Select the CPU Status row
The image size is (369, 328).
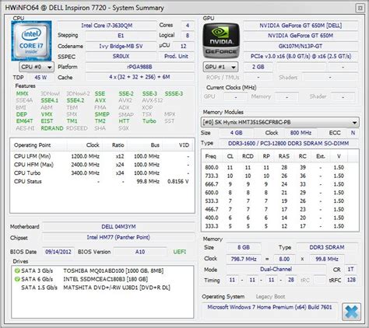[102, 181]
